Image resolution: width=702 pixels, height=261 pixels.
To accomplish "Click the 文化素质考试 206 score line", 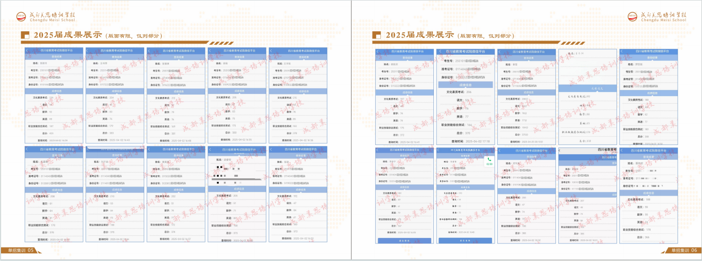I will (458, 91).
